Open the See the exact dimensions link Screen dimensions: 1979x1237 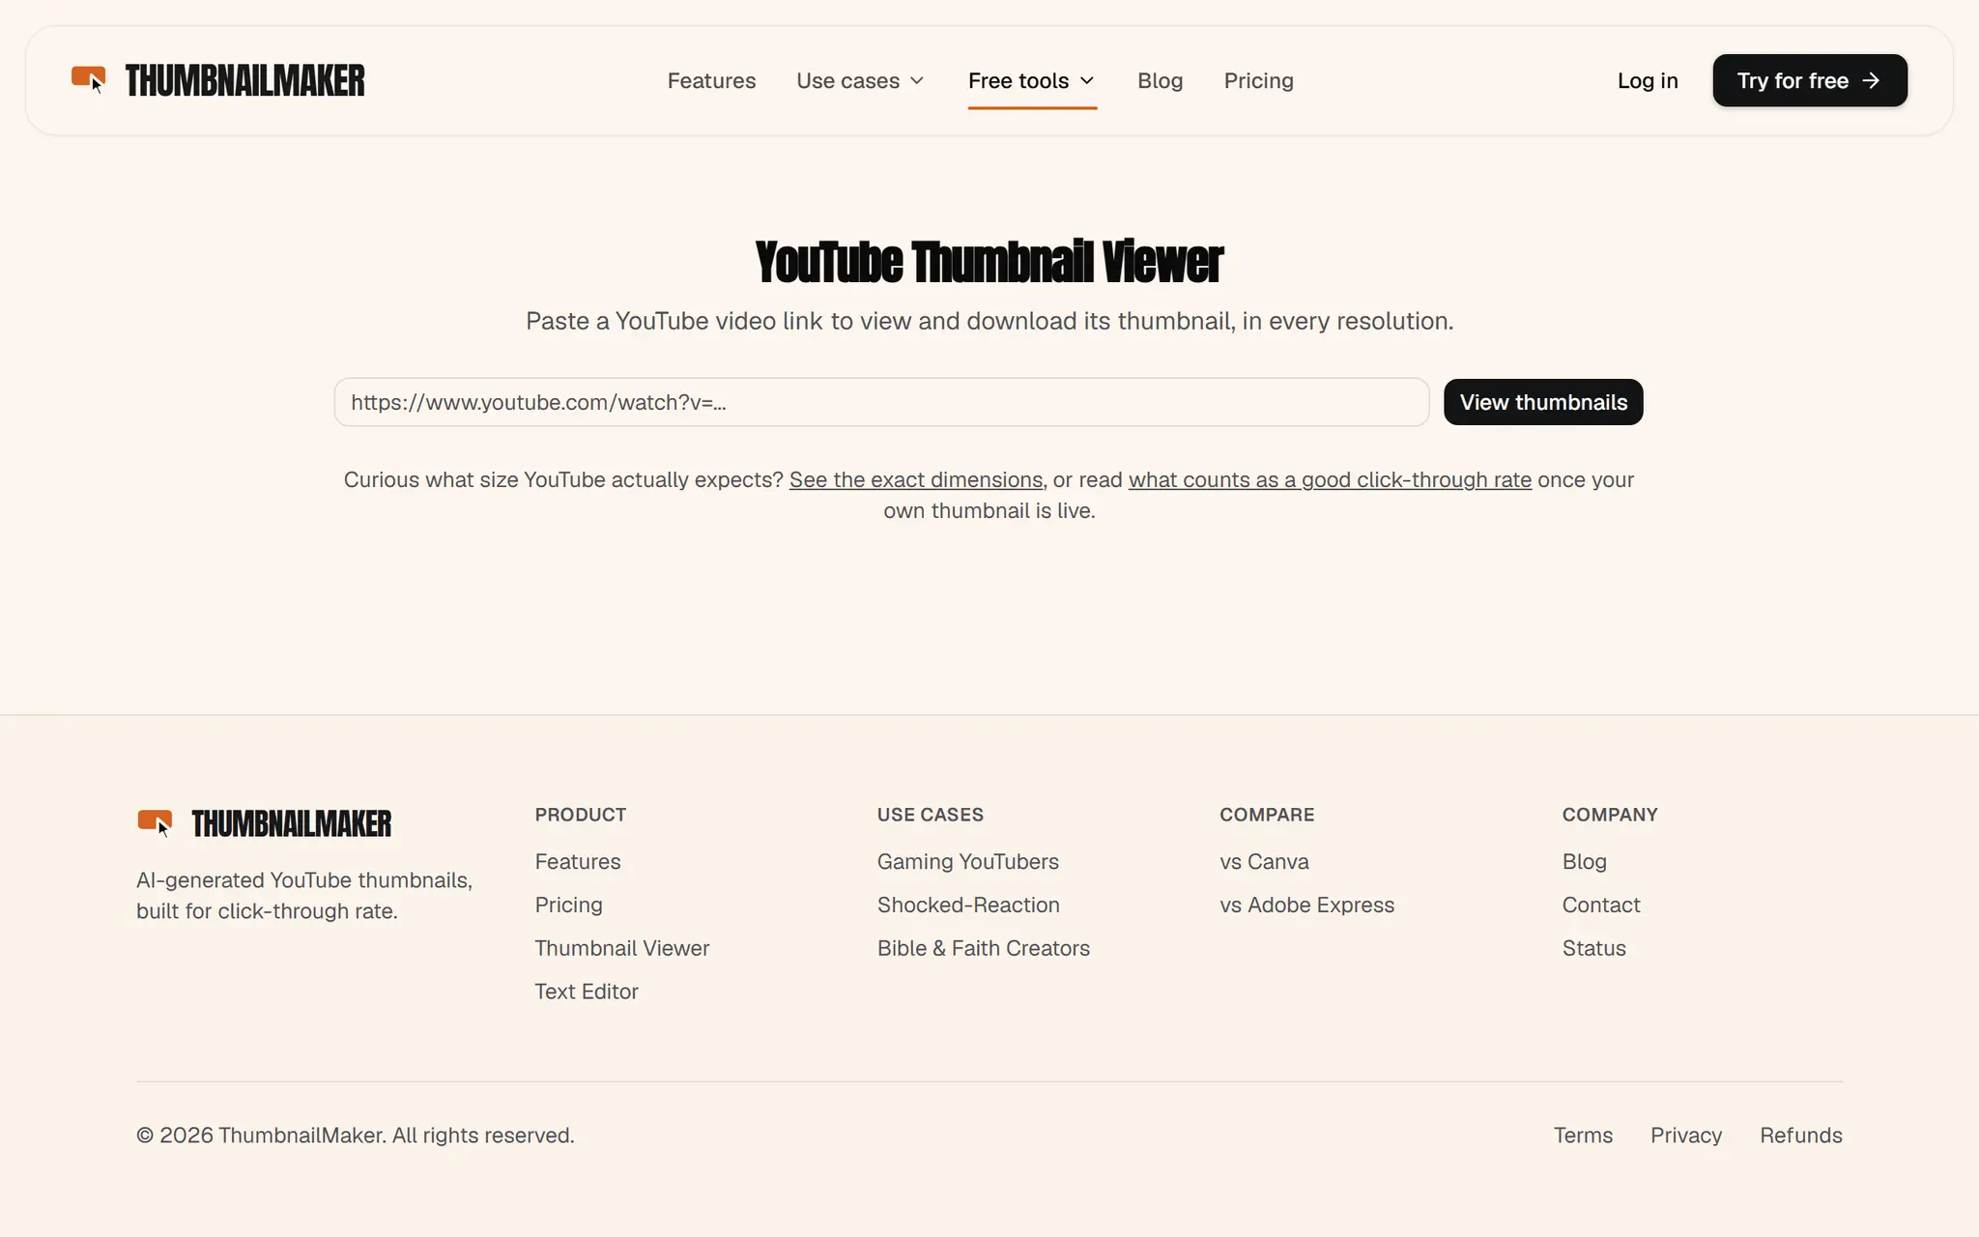coord(916,479)
